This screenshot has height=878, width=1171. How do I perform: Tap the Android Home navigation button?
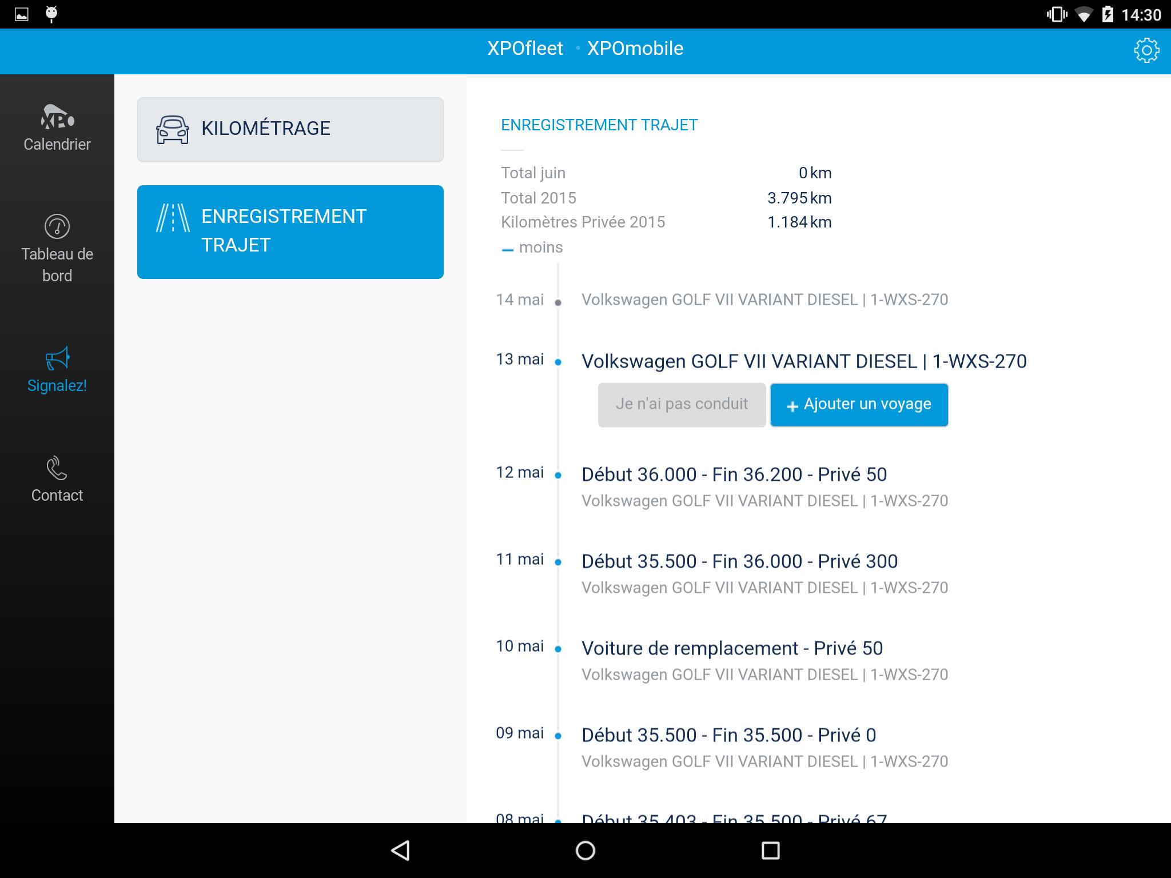(x=585, y=851)
